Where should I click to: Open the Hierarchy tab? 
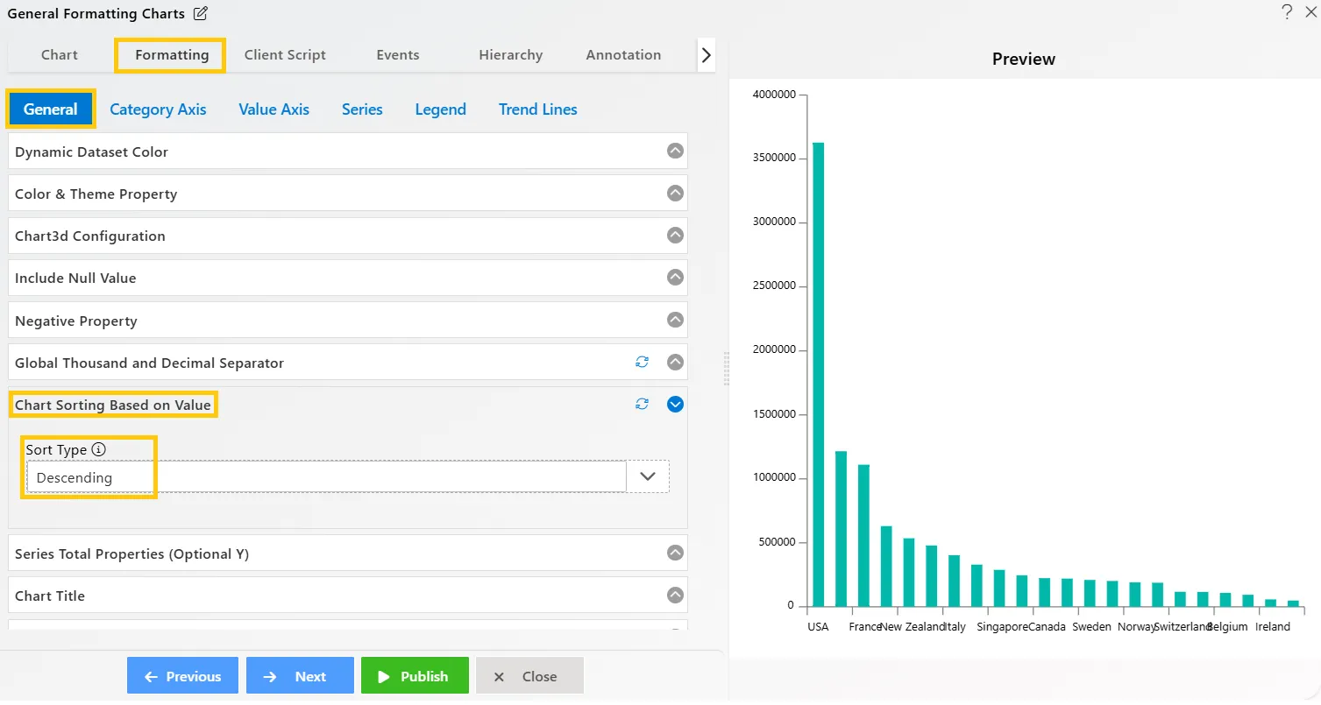click(511, 55)
